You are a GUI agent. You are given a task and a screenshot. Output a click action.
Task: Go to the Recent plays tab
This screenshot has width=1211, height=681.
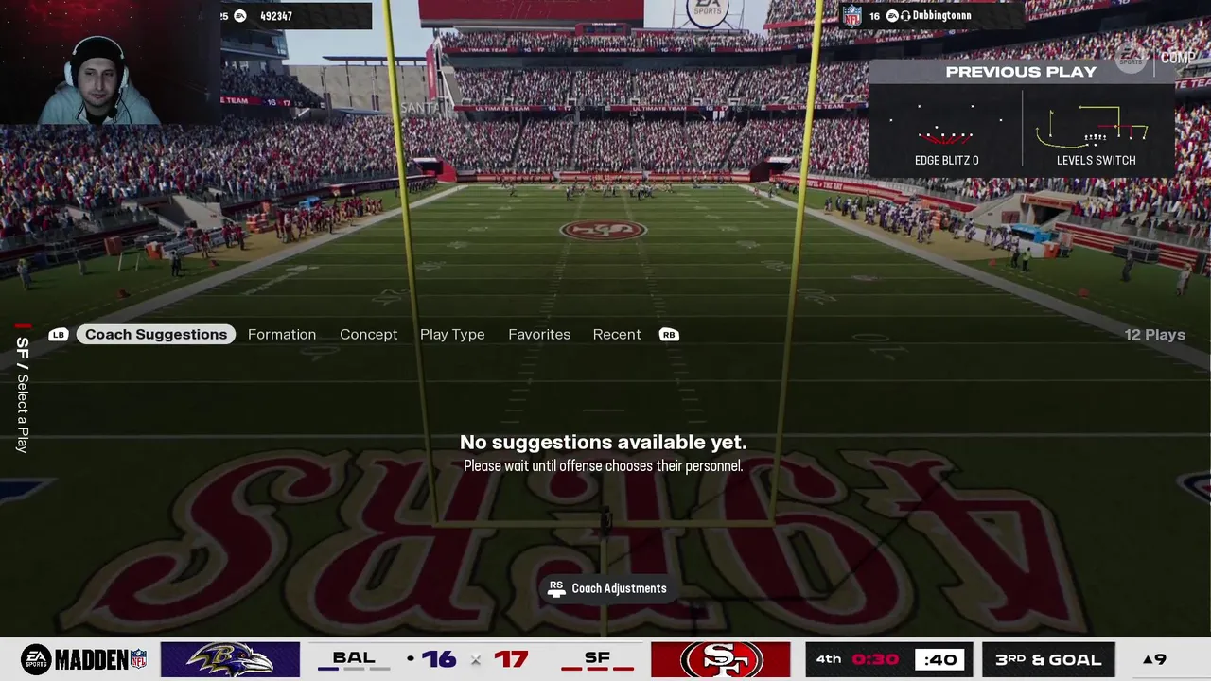coord(617,335)
